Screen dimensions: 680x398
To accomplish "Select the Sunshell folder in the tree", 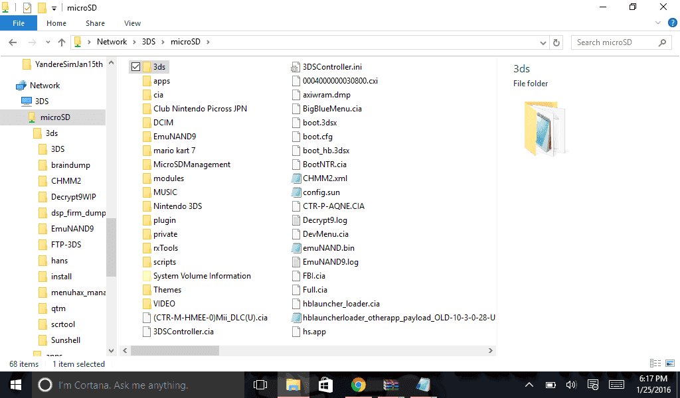I will coord(66,340).
